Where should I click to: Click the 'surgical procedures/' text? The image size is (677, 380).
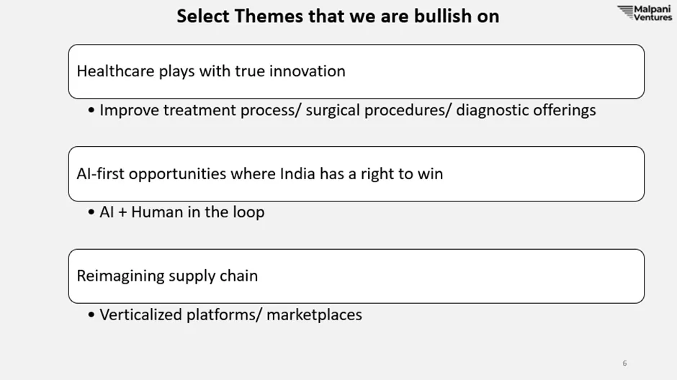(378, 110)
